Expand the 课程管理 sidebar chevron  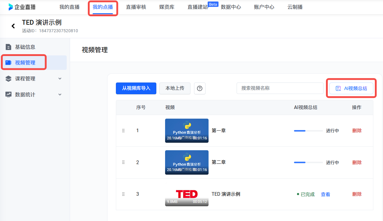pos(60,79)
